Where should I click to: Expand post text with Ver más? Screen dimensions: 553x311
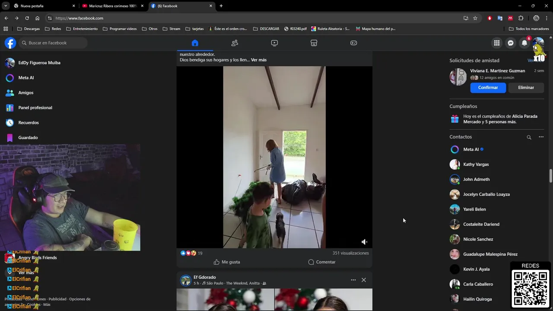[x=259, y=60]
